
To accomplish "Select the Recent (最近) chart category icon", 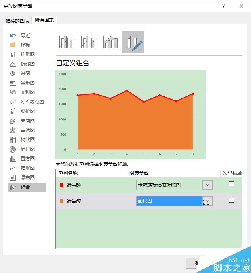I will [13, 36].
